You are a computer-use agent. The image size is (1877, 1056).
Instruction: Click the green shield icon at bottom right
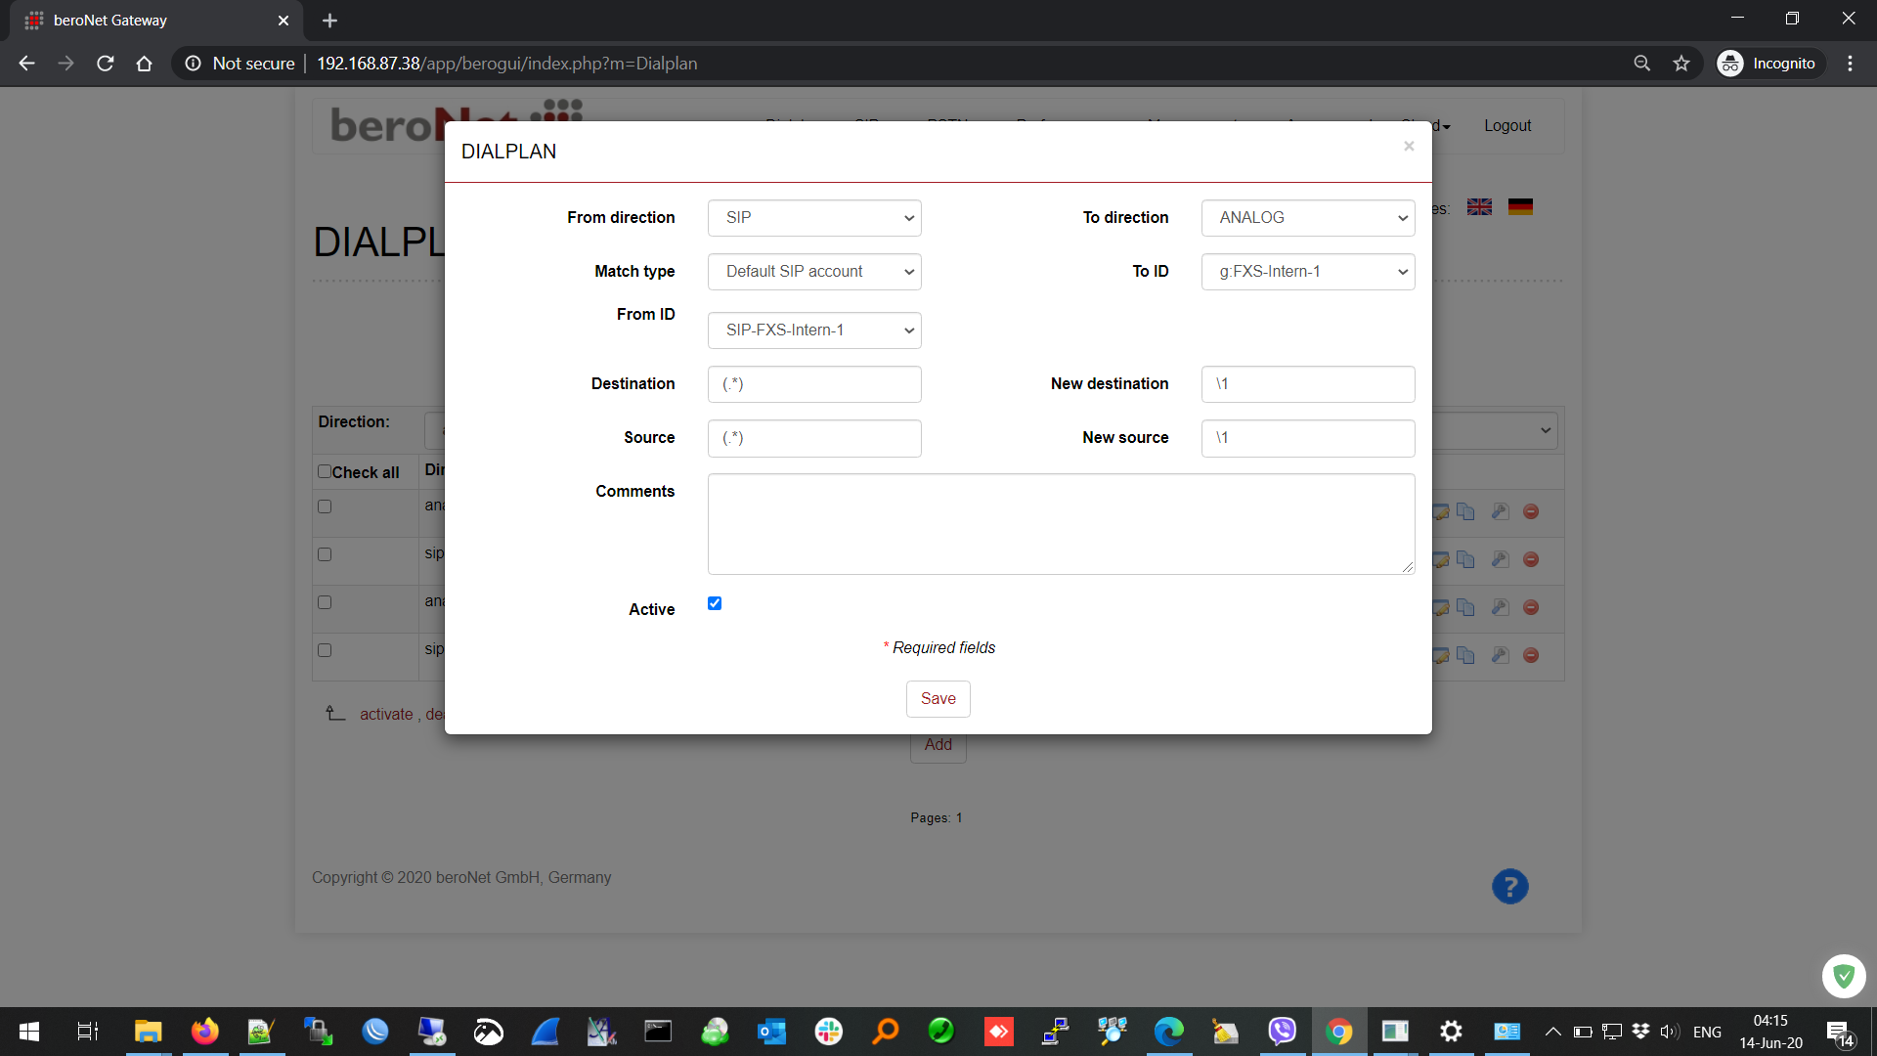click(1844, 976)
